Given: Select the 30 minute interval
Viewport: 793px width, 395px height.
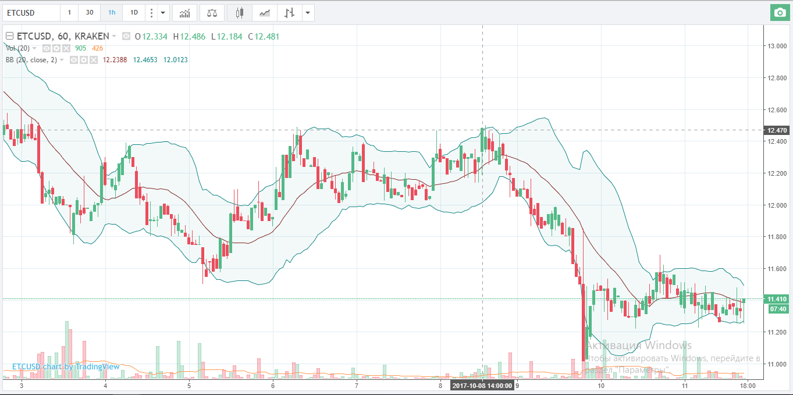Looking at the screenshot, I should tap(89, 12).
